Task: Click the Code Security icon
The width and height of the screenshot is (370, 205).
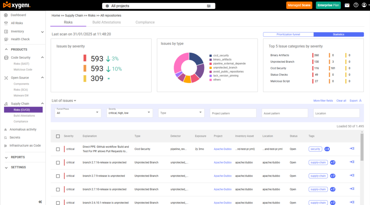Action: pyautogui.click(x=6, y=58)
